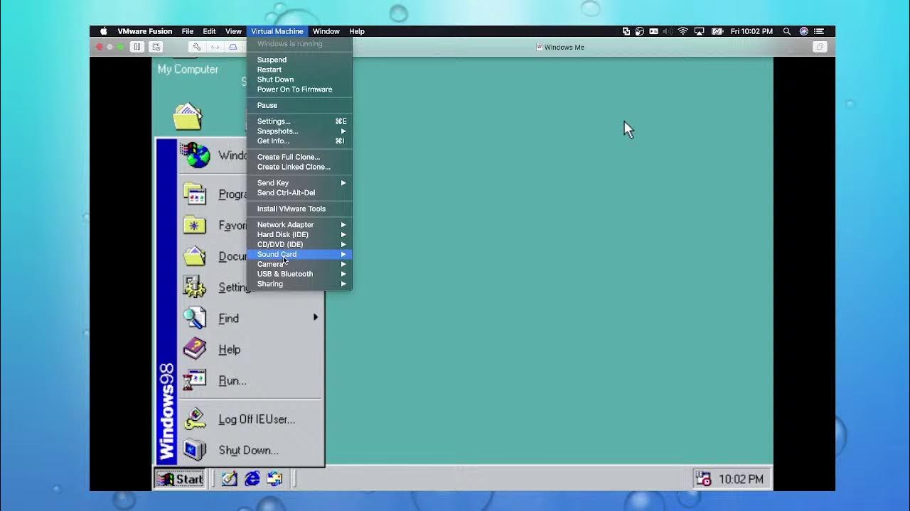Image resolution: width=910 pixels, height=511 pixels.
Task: Expand the Send Key submenu arrow
Action: tap(343, 183)
